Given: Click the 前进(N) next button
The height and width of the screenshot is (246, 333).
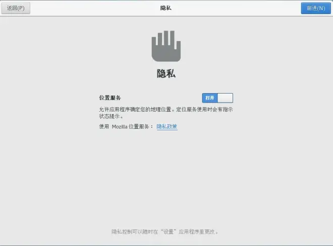Looking at the screenshot, I should pos(316,8).
